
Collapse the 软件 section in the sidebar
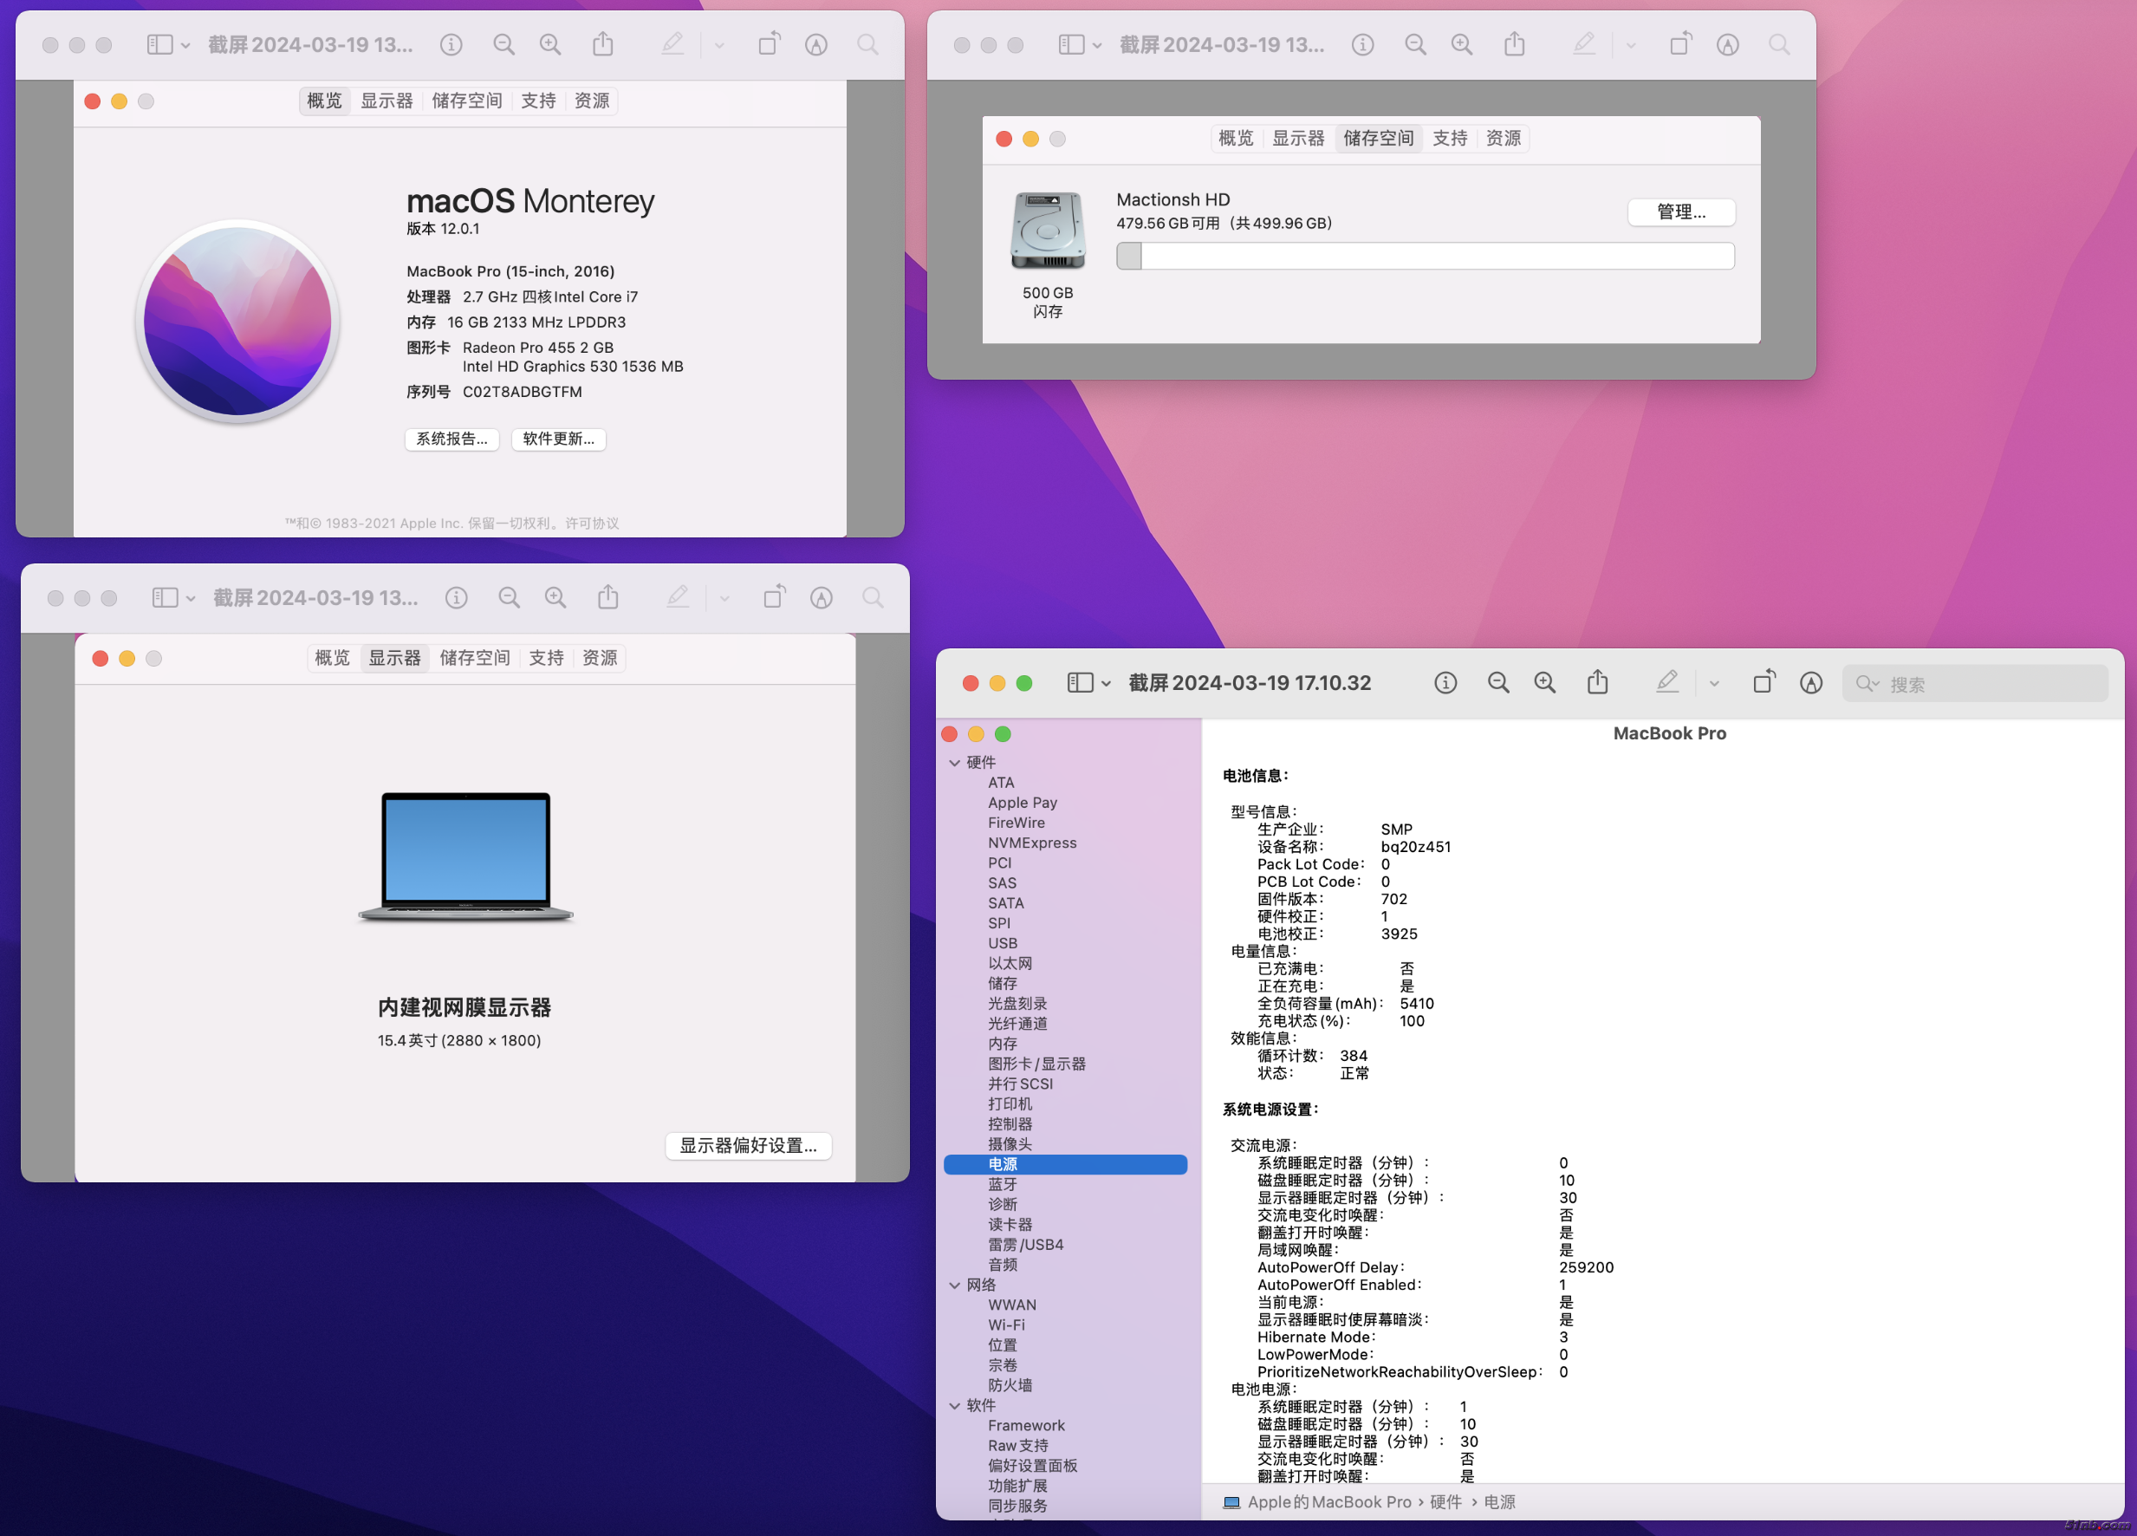953,1405
